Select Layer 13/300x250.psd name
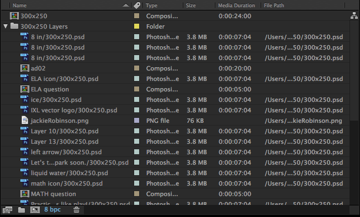Screen dimensions: 360x217 [65, 142]
